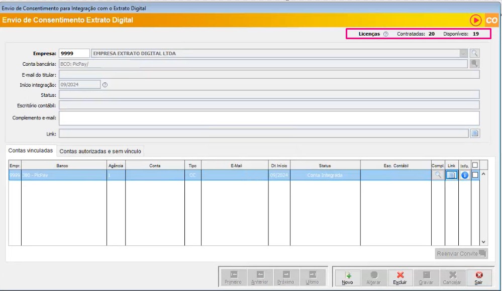Toggle the select-all checkbox in table header
This screenshot has width=502, height=291.
(475, 165)
